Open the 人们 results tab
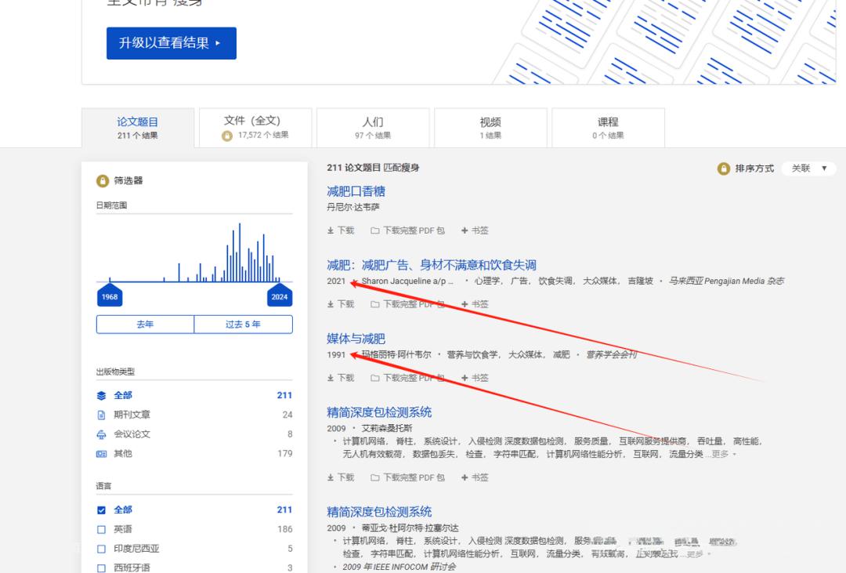The width and height of the screenshot is (846, 573). 373,128
